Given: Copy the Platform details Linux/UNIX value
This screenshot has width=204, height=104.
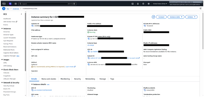Looking at the screenshot, I should 145,90.
